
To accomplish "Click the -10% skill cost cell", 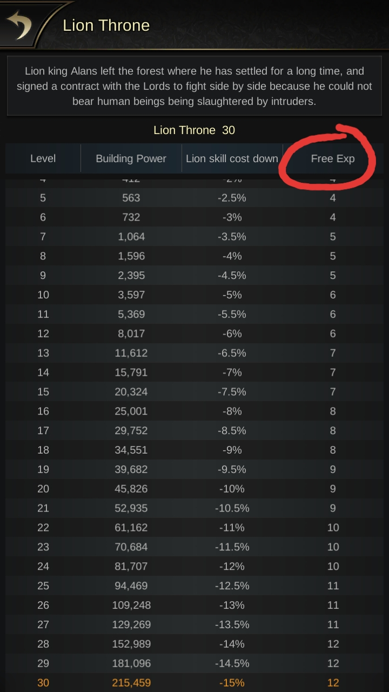I will [232, 489].
